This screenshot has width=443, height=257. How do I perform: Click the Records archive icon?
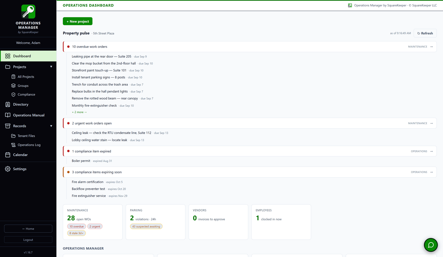(x=8, y=126)
